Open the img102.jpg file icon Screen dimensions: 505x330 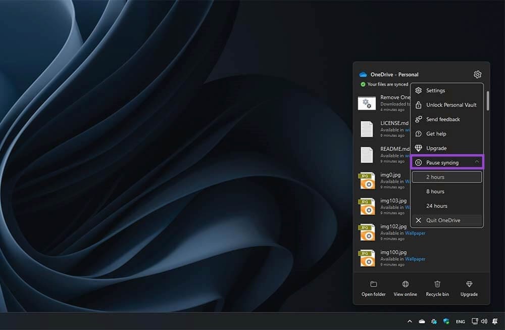click(x=367, y=232)
